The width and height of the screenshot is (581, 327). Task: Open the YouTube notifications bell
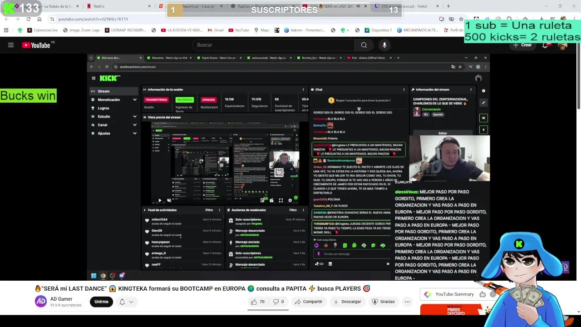click(x=545, y=45)
